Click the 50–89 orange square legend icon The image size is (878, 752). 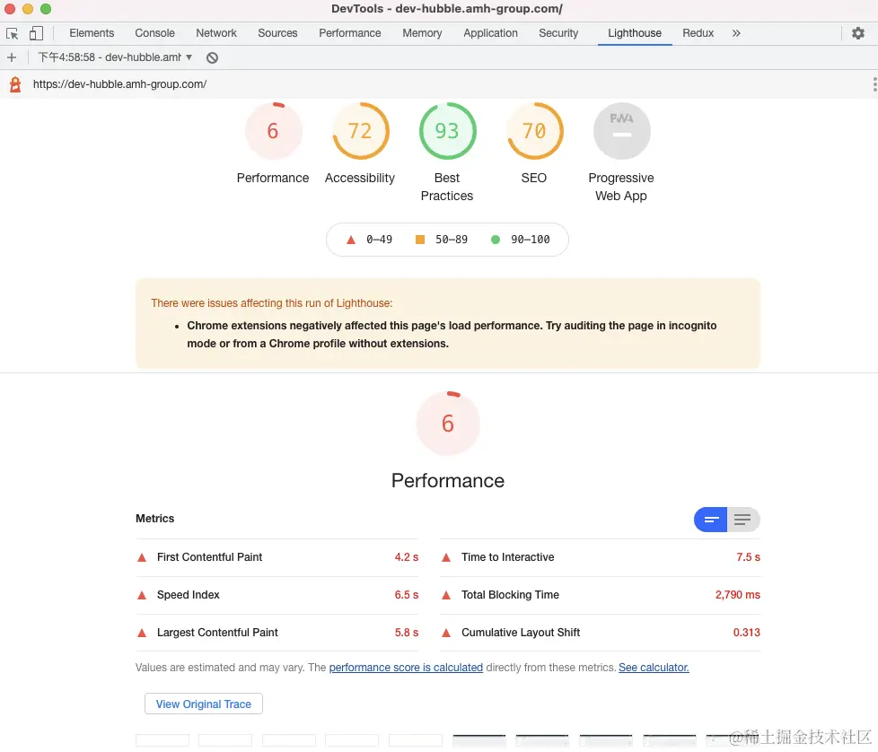click(420, 240)
